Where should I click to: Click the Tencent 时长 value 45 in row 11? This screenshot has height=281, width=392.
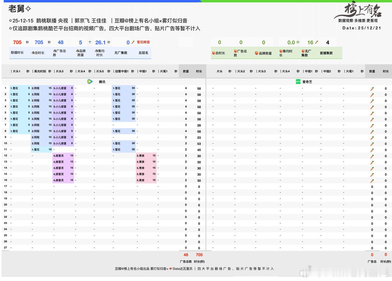pos(199,150)
